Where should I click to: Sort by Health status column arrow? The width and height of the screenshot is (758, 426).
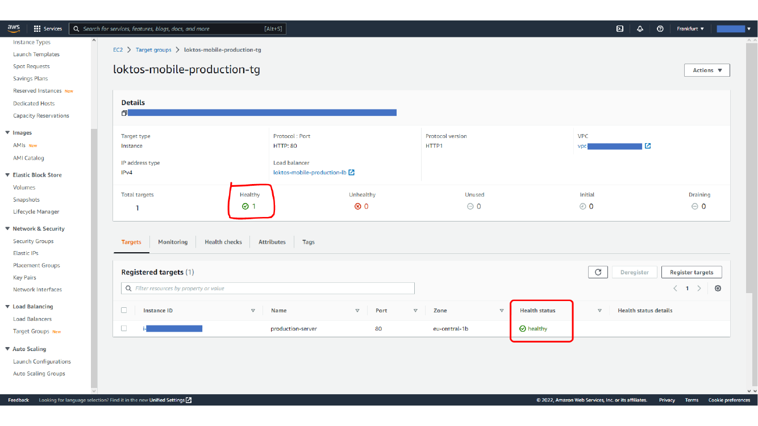(599, 311)
